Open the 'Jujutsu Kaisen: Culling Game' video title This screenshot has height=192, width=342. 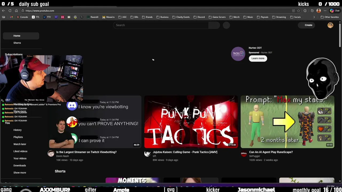pos(185,152)
